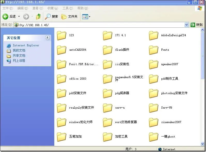Click the 转到 Go button
This screenshot has width=206, height=152.
(x=196, y=25)
